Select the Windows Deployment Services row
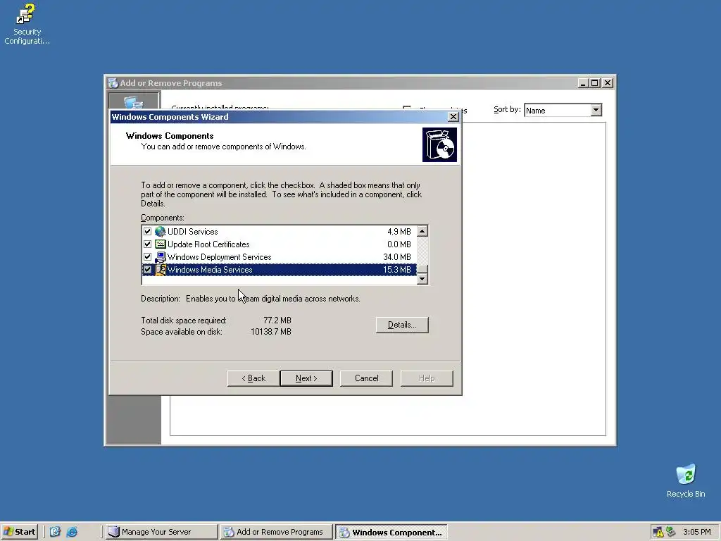The height and width of the screenshot is (541, 721). tap(279, 257)
